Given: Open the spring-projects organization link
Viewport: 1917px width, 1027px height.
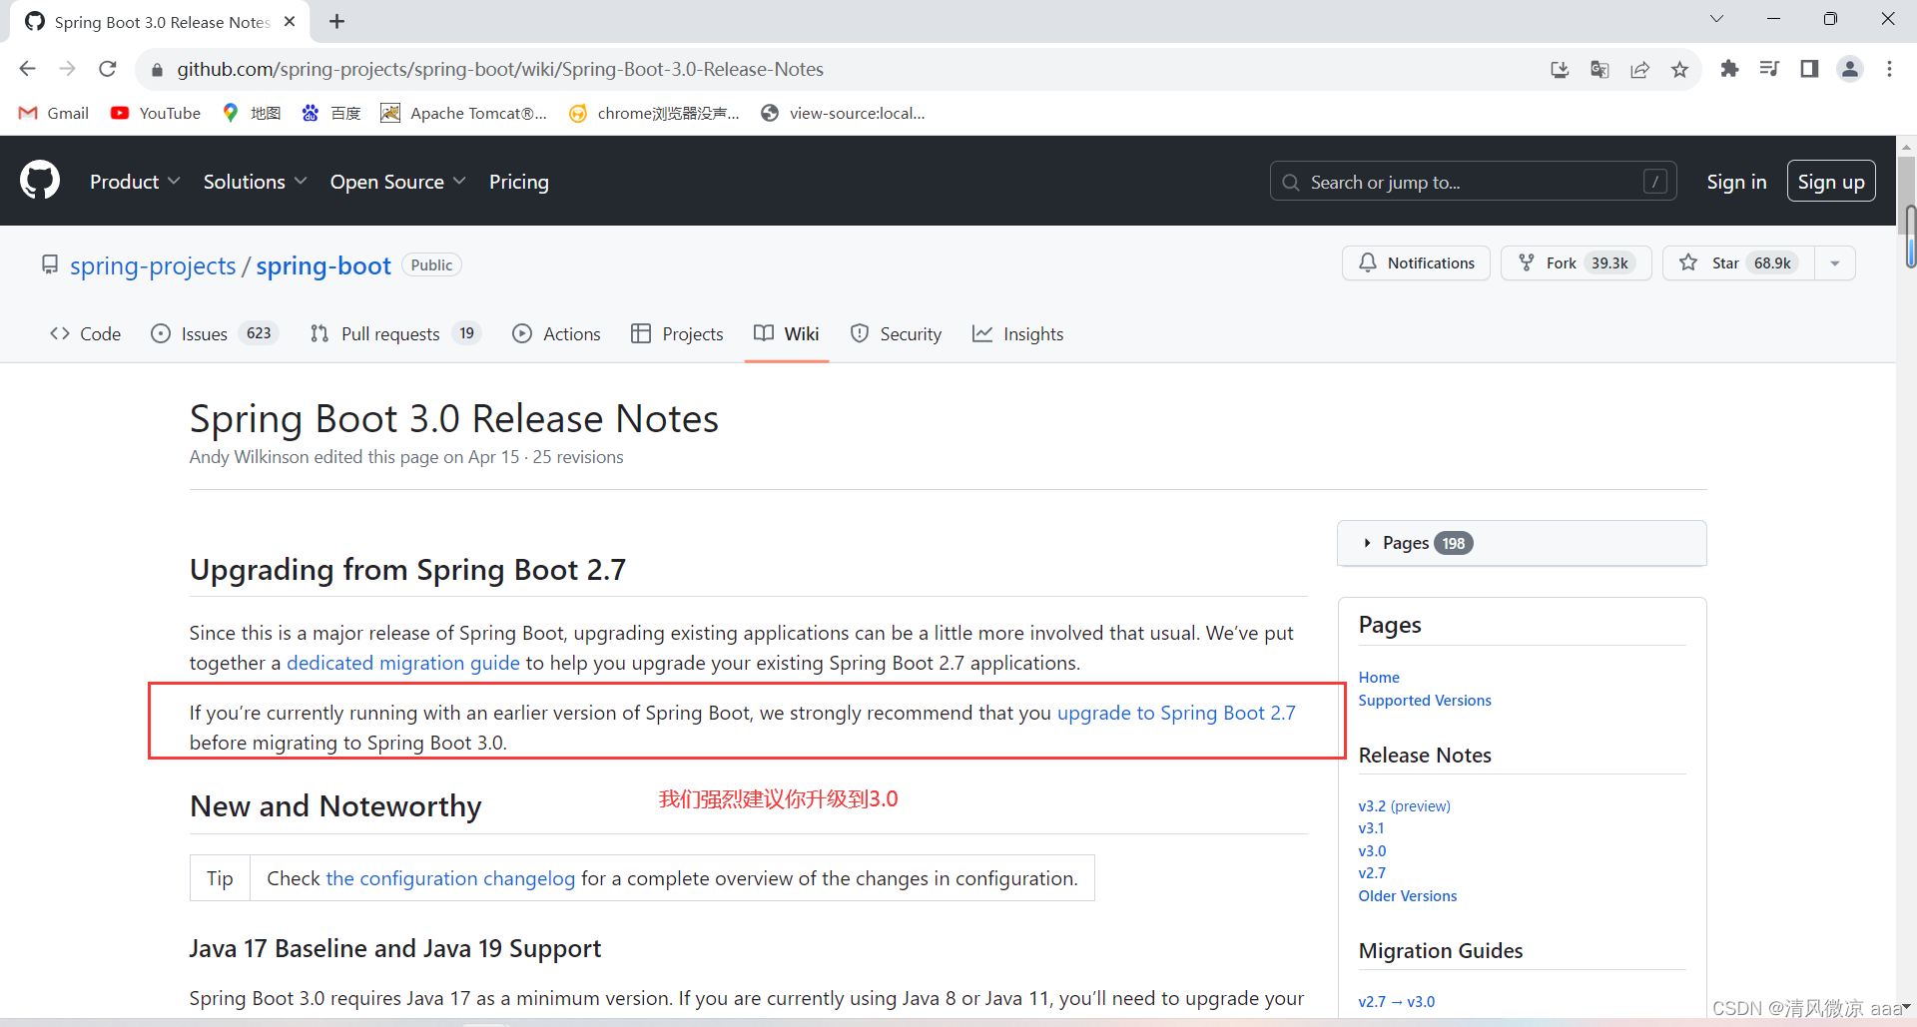Looking at the screenshot, I should click(x=153, y=265).
